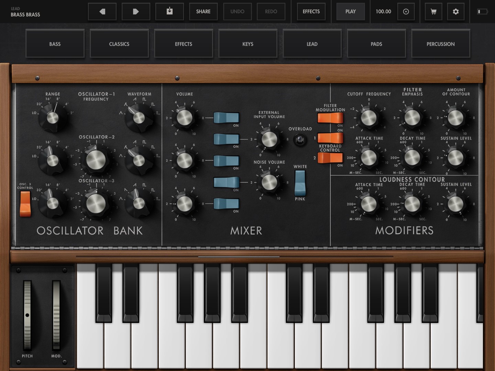The image size is (495, 371).
Task: Click the Mod wheel slider
Action: pyautogui.click(x=56, y=315)
